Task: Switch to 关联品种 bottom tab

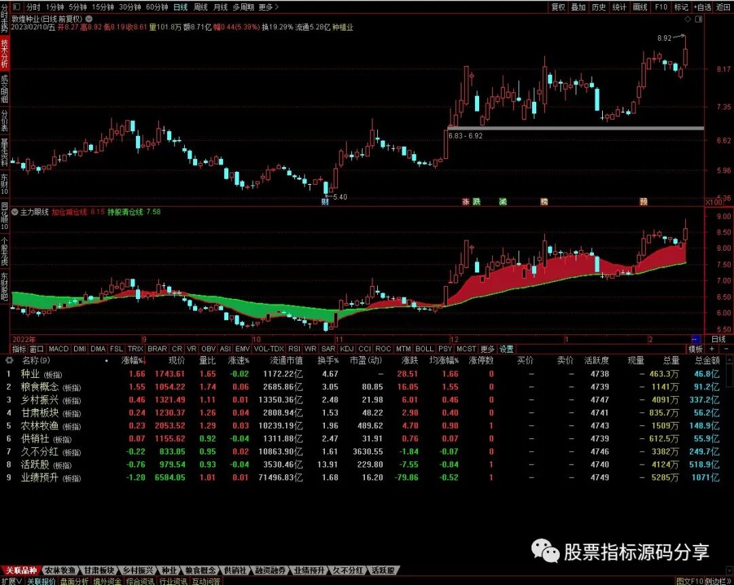Action: click(x=21, y=570)
